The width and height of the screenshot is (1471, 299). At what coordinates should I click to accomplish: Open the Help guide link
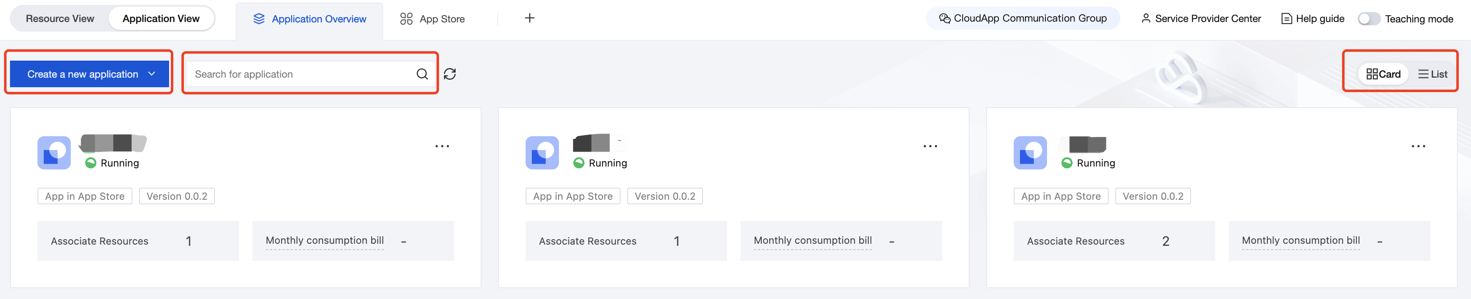pyautogui.click(x=1313, y=19)
